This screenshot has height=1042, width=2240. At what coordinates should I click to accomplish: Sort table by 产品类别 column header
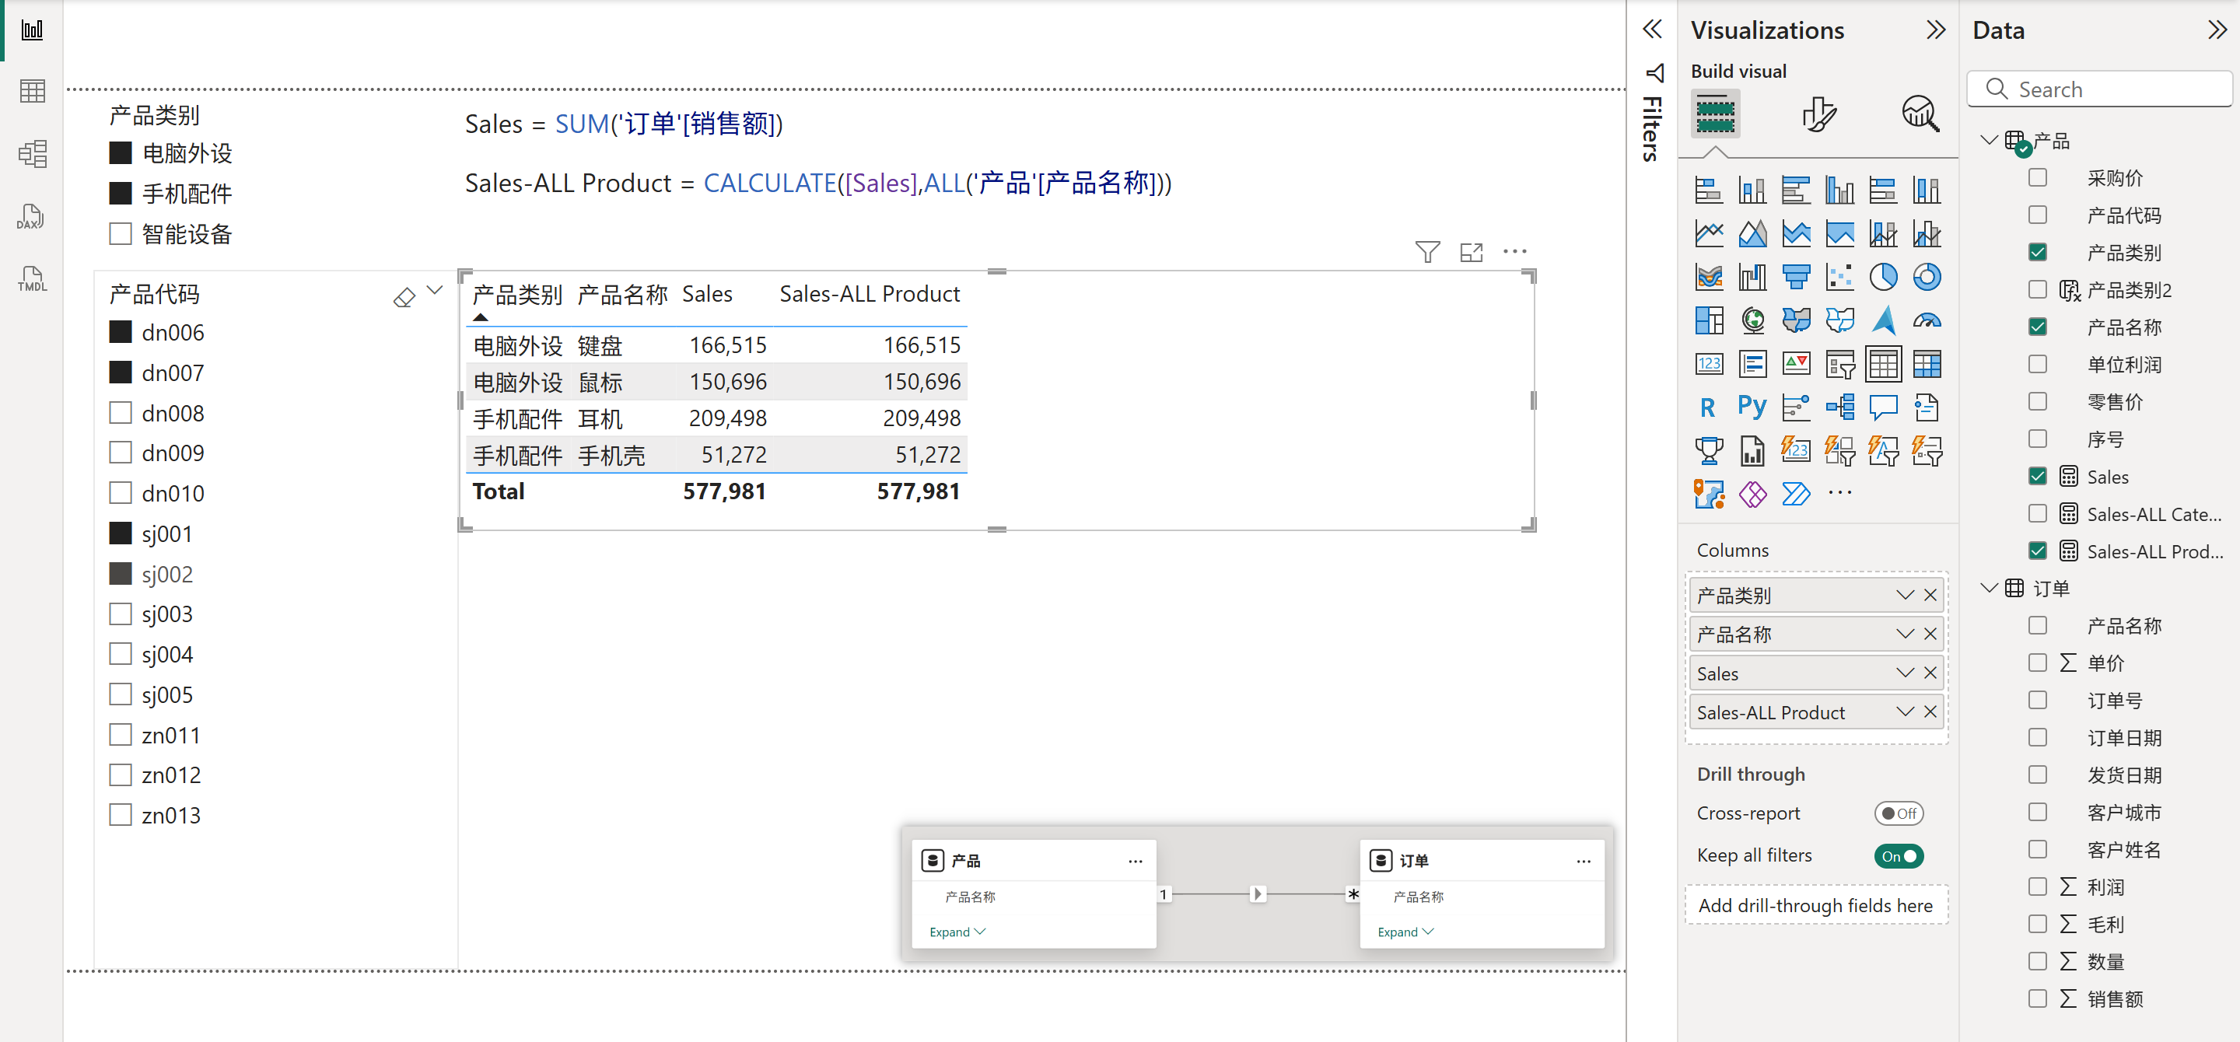[517, 295]
